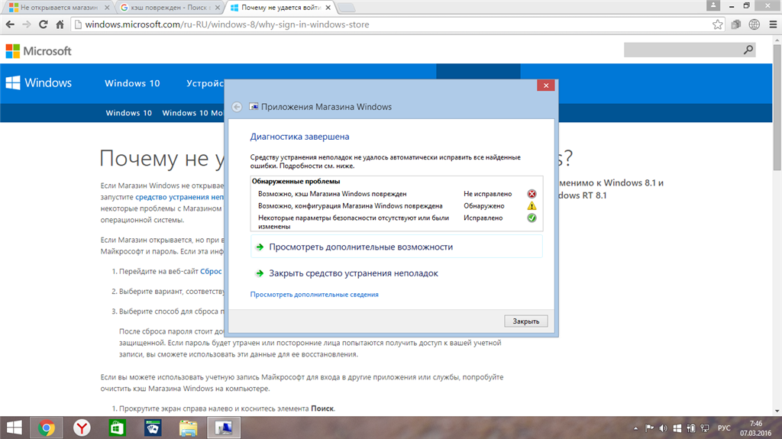
Task: Select Windows 10 Mobile submenu item
Action: pos(192,113)
